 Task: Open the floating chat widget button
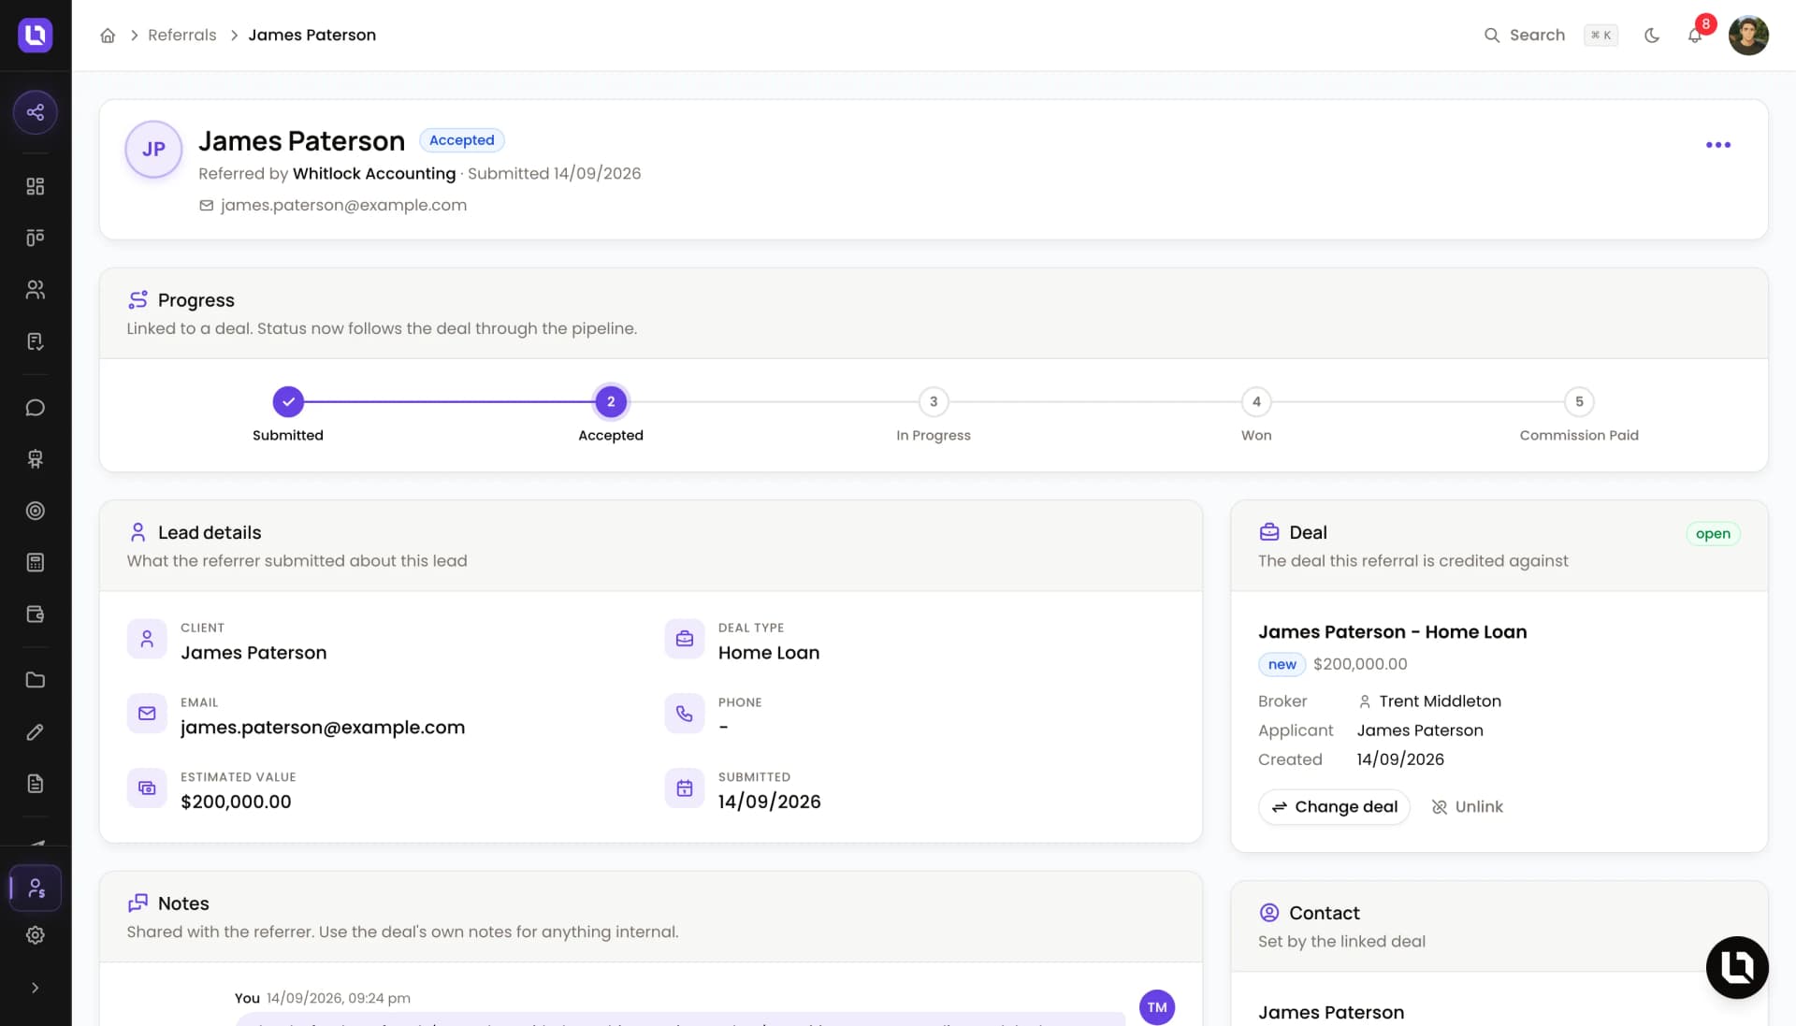coord(1737,967)
